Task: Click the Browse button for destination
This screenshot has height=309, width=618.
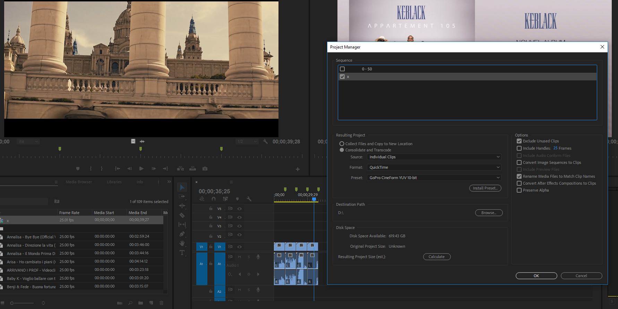Action: [x=489, y=213]
